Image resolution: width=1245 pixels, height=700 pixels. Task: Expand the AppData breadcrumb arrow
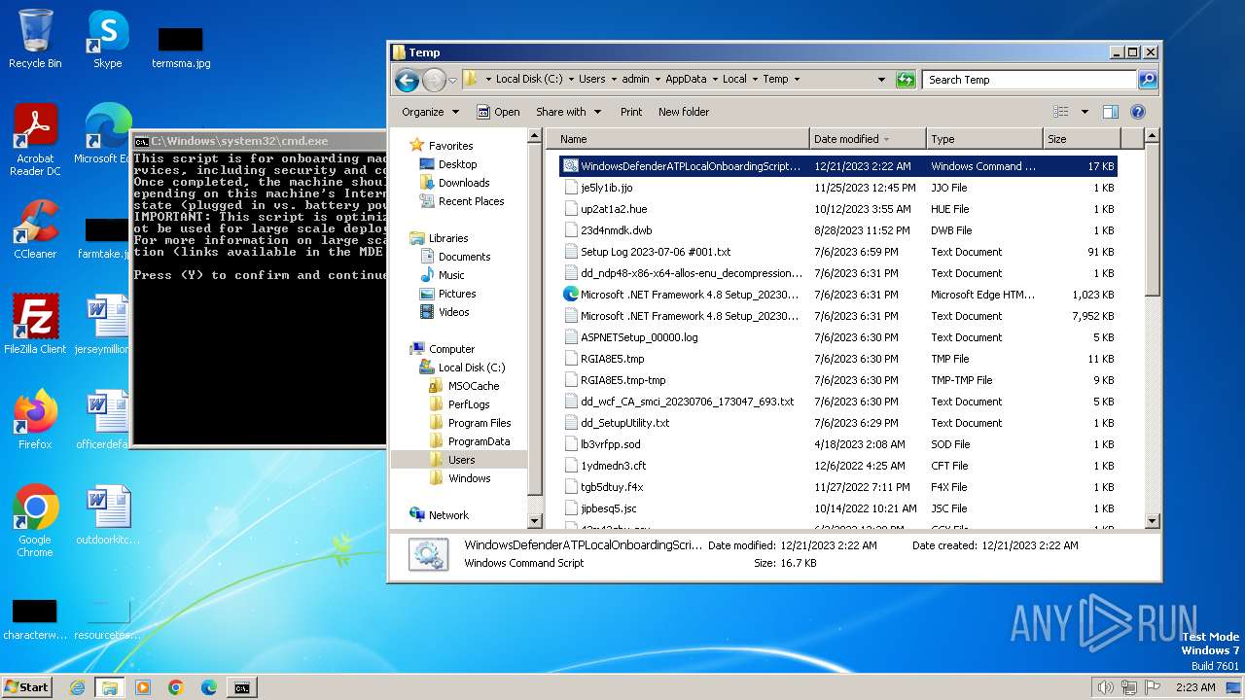(x=715, y=80)
